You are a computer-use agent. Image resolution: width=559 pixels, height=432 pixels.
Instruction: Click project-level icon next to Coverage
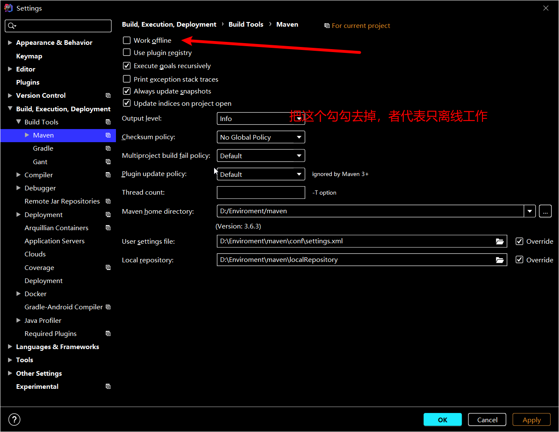click(108, 267)
